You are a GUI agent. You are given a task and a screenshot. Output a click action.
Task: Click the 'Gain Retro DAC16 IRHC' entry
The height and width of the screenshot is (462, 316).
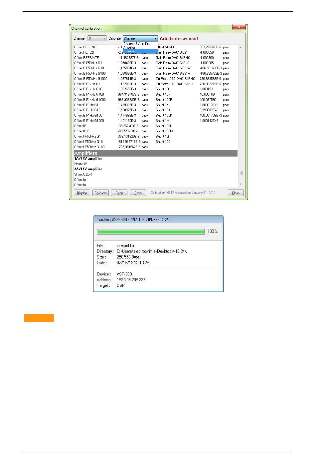(173, 58)
